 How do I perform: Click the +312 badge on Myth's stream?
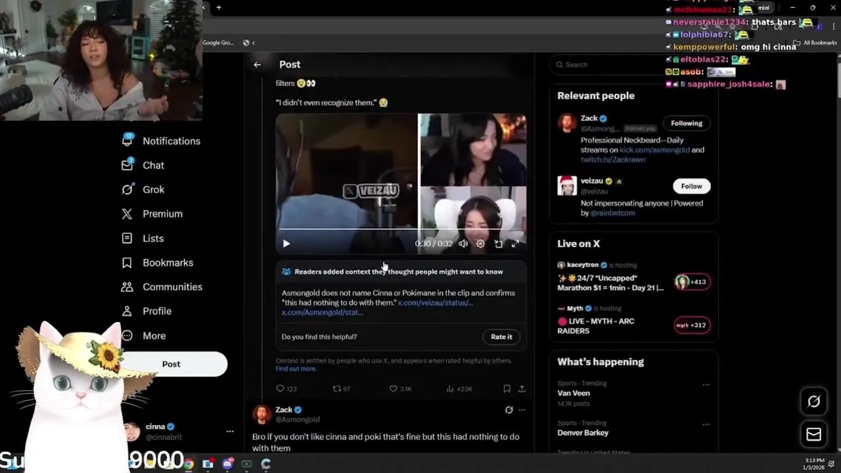[692, 325]
